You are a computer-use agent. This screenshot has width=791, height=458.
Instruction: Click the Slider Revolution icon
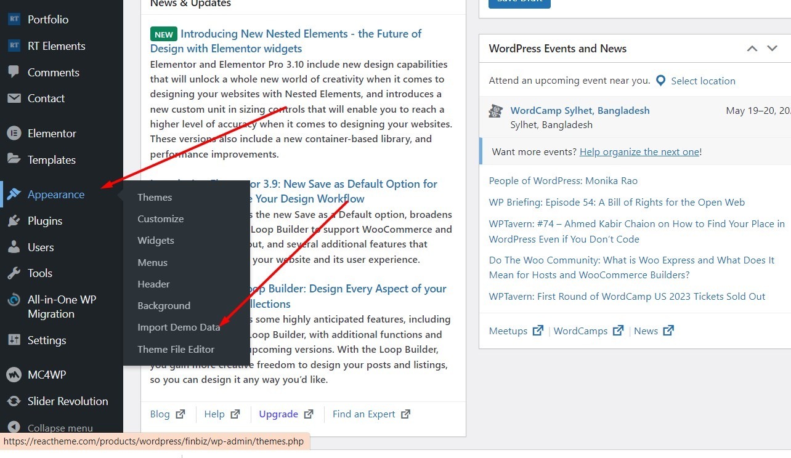point(14,401)
